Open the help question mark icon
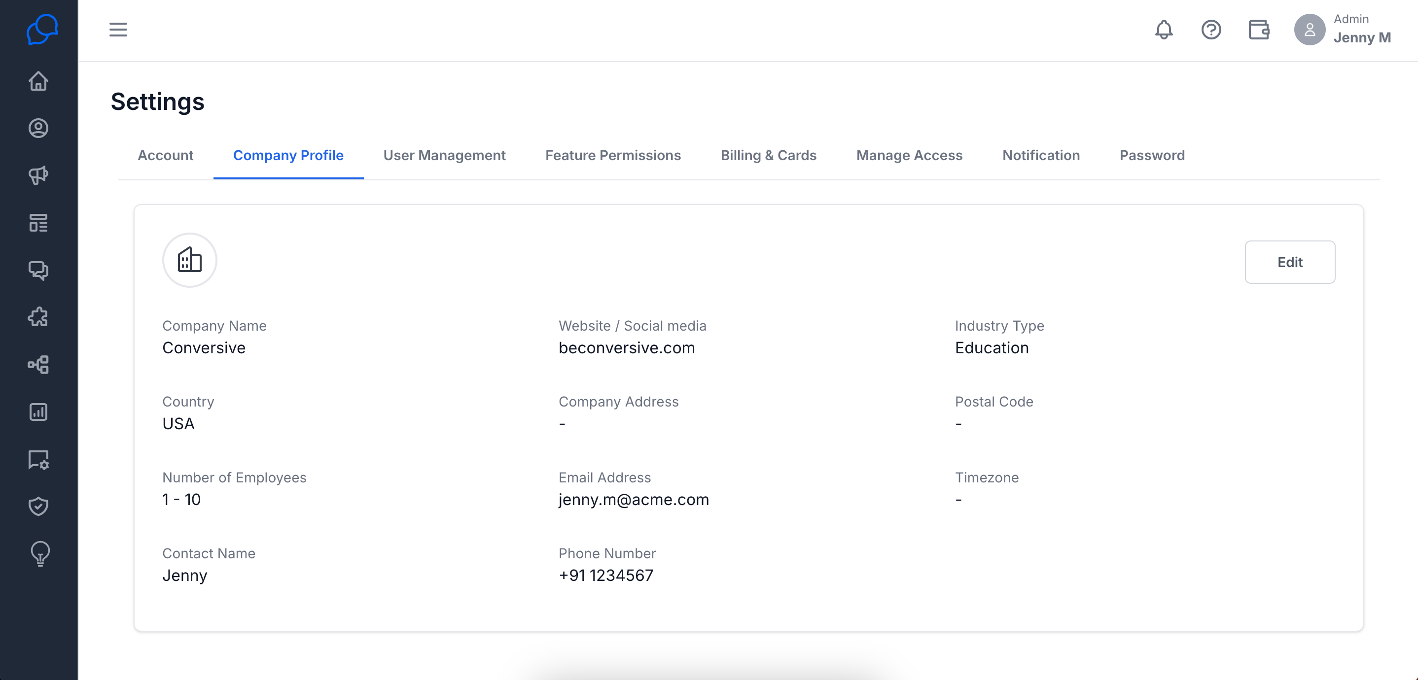The height and width of the screenshot is (680, 1418). tap(1211, 30)
